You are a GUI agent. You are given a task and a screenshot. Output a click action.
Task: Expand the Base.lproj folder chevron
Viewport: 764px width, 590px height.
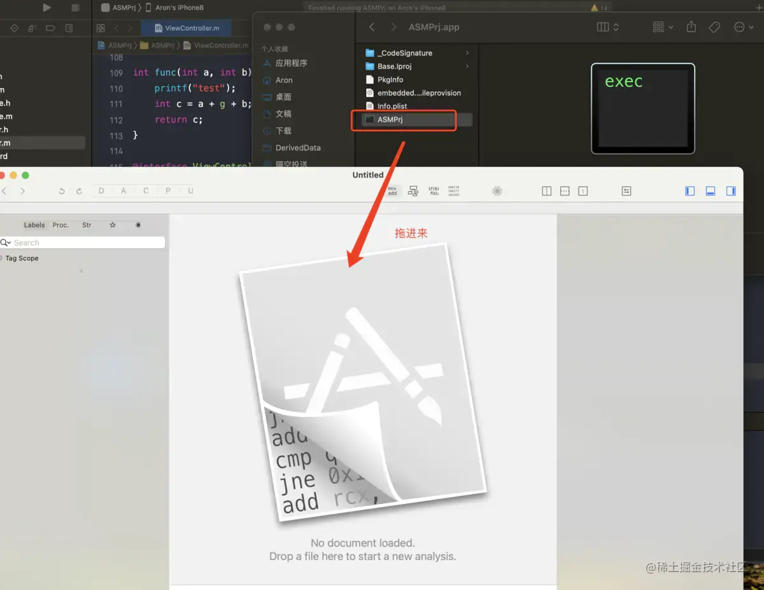coord(467,66)
